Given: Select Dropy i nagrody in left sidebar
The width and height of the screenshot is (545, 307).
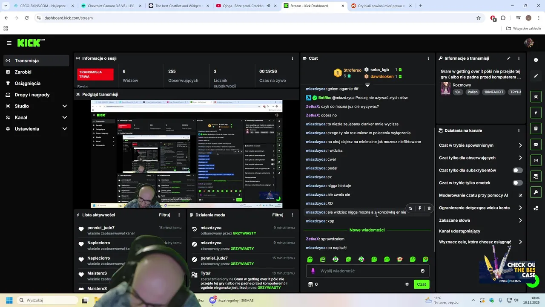Looking at the screenshot, I should click(36, 95).
